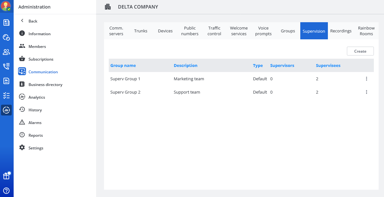Switch to the Traffic control tab
This screenshot has width=384, height=197.
click(214, 31)
